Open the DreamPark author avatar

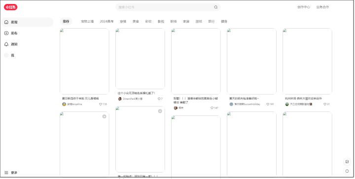pyautogui.click(x=120, y=99)
